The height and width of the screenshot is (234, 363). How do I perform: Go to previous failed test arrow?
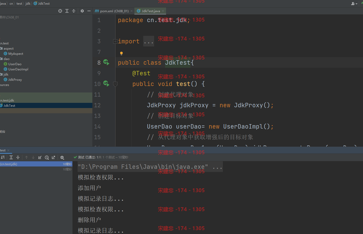(x=26, y=157)
